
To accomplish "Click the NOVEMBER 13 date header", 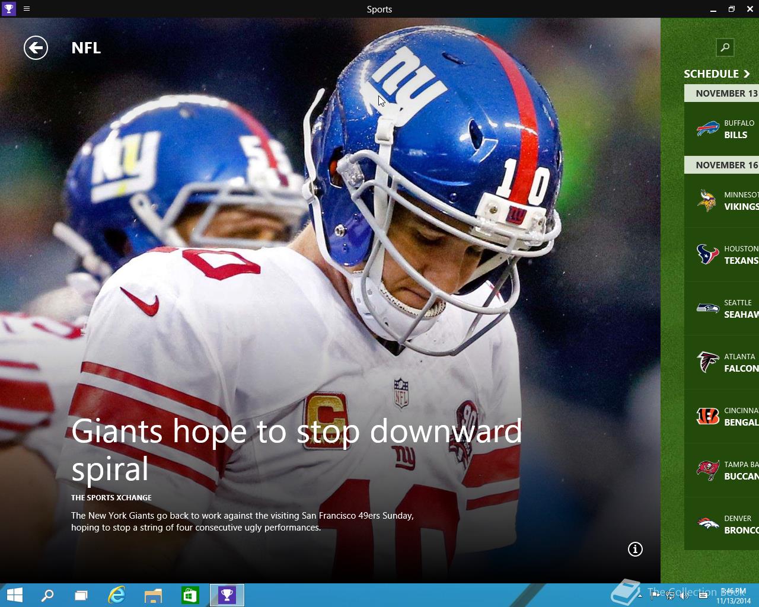I will click(x=722, y=93).
